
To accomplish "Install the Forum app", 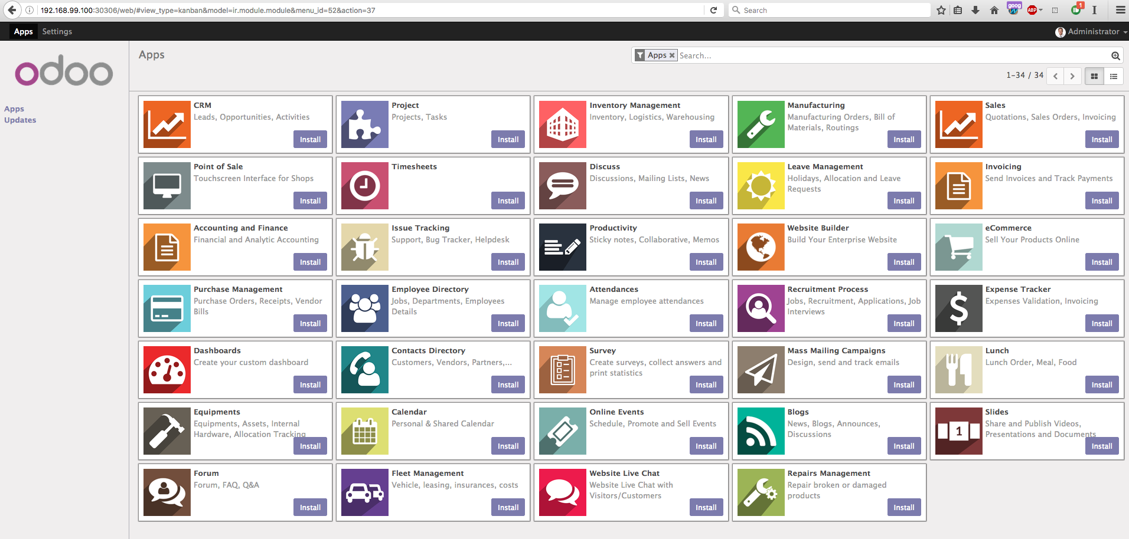I will (310, 508).
